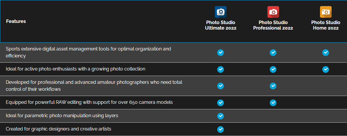Click Professional checkmark for digital asset management row
347x136 pixels.
(x=273, y=52)
